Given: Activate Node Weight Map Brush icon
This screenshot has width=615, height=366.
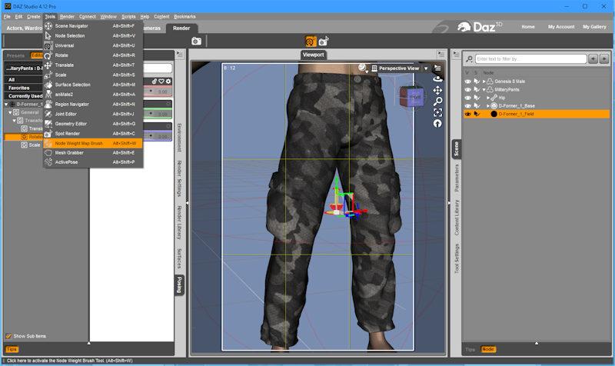Looking at the screenshot, I should click(48, 143).
